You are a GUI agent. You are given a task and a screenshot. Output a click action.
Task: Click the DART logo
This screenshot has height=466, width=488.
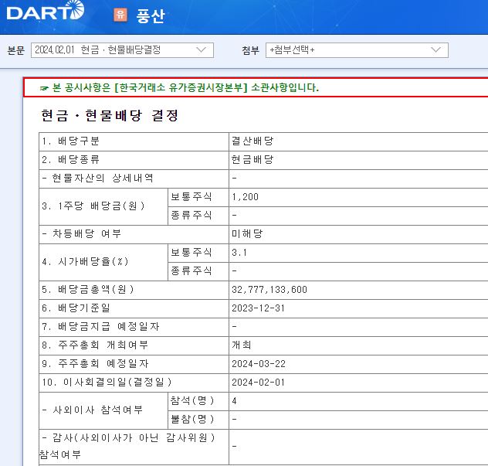(x=46, y=12)
